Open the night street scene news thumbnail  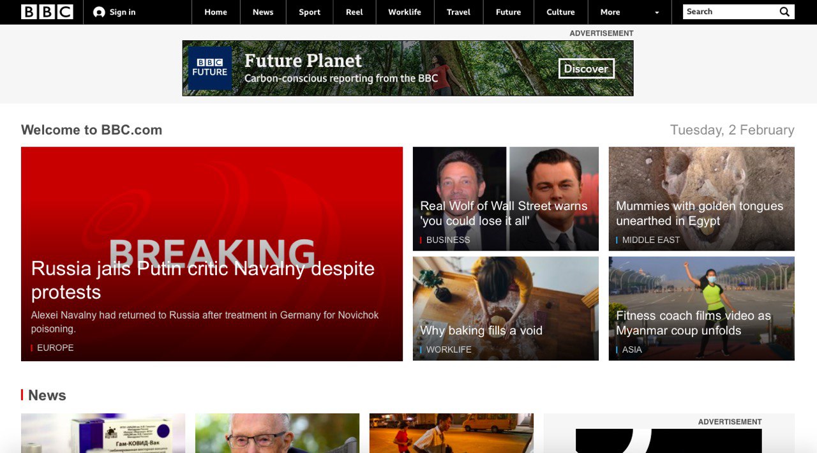451,433
